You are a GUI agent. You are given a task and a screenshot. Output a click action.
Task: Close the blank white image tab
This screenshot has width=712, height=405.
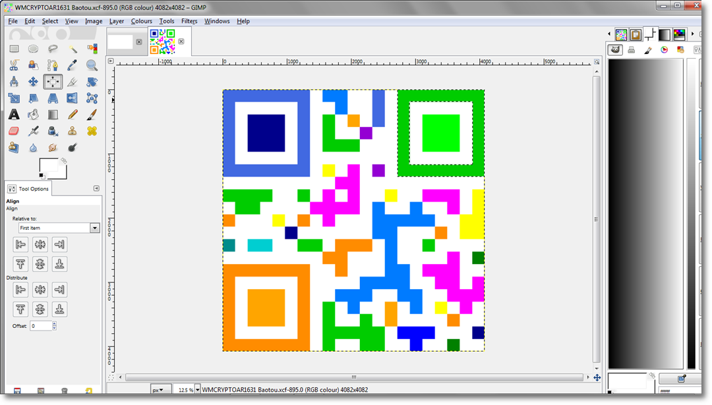139,41
